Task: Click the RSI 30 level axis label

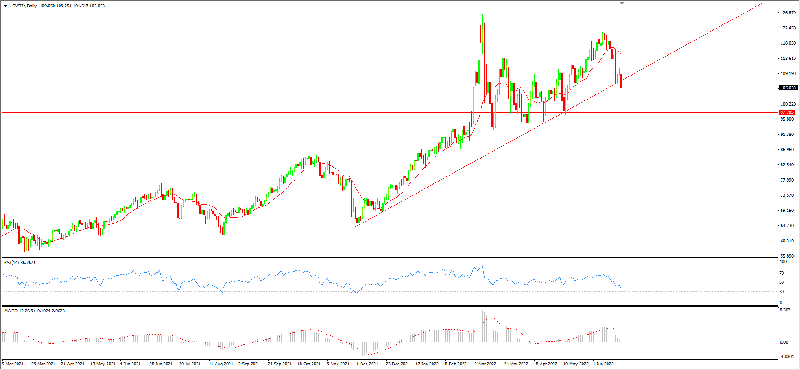Action: click(782, 292)
